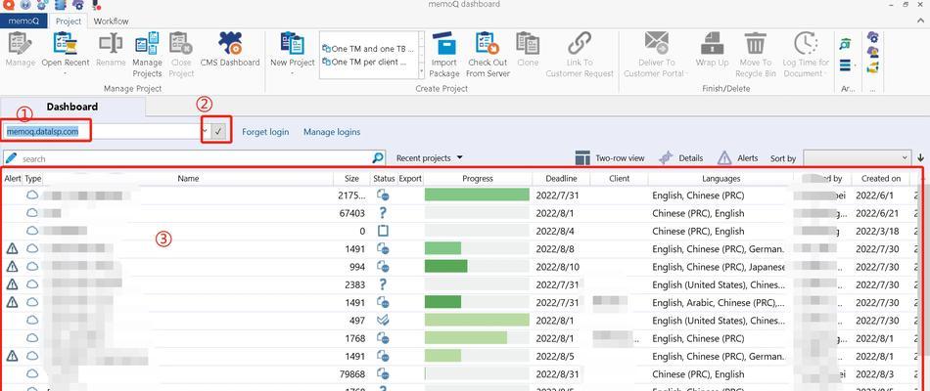Screen dimensions: 930x391
Task: Click the Deliver To Customer Portal envelope icon
Action: (x=657, y=43)
